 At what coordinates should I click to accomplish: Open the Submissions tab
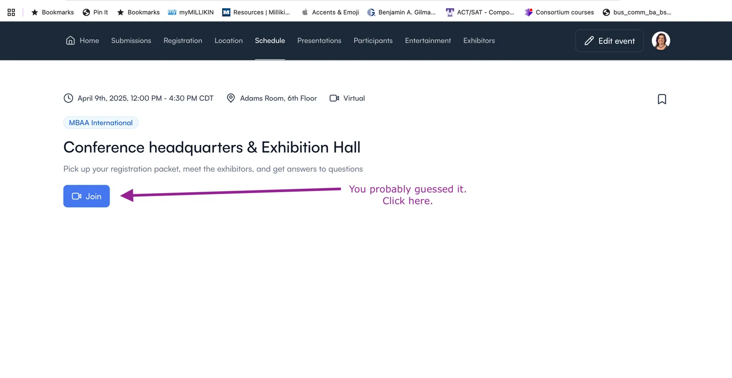(x=131, y=40)
